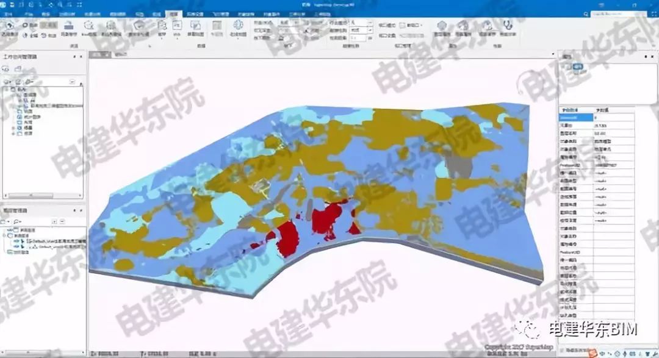Click the collapse button atop the workspace tree
659x358 pixels.
tap(72, 82)
